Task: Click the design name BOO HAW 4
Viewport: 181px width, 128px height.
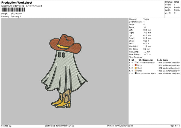Action: (x=17, y=14)
